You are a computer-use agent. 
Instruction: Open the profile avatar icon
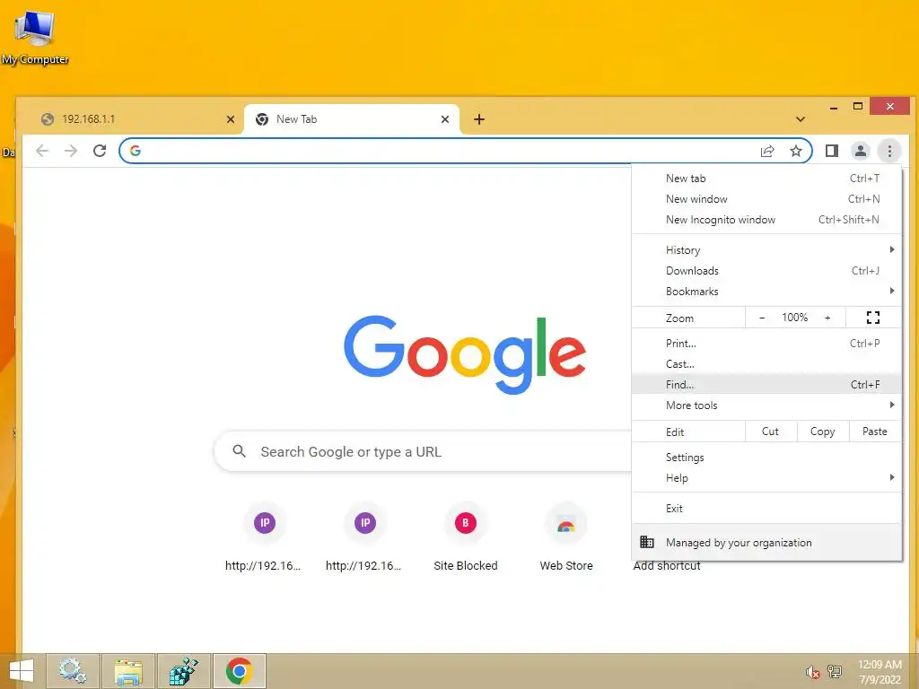pos(860,151)
